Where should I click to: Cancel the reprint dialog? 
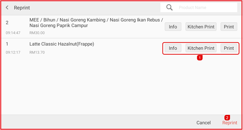tap(203, 122)
